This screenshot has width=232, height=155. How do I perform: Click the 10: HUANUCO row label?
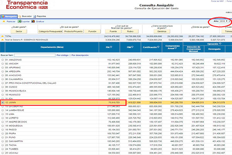13,95
